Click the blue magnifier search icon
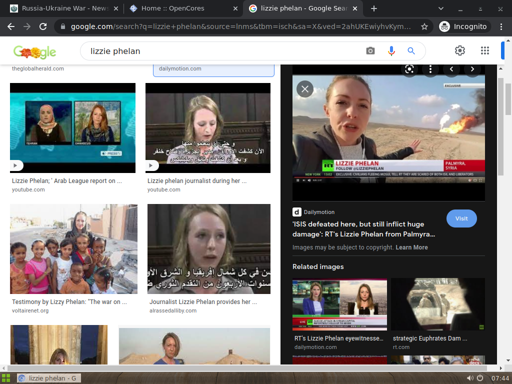Screen dimensions: 512x384 [x=411, y=51]
